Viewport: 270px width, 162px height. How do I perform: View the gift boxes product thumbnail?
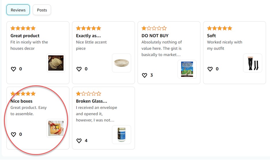56,128
